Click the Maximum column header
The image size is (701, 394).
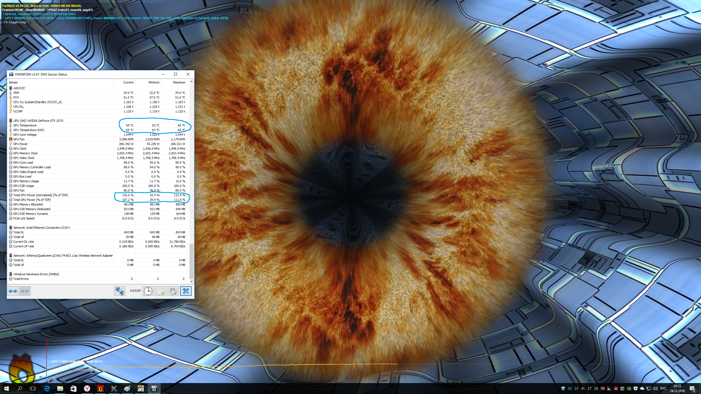(x=179, y=82)
